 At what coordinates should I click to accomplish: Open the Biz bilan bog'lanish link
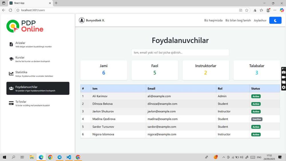click(x=238, y=20)
